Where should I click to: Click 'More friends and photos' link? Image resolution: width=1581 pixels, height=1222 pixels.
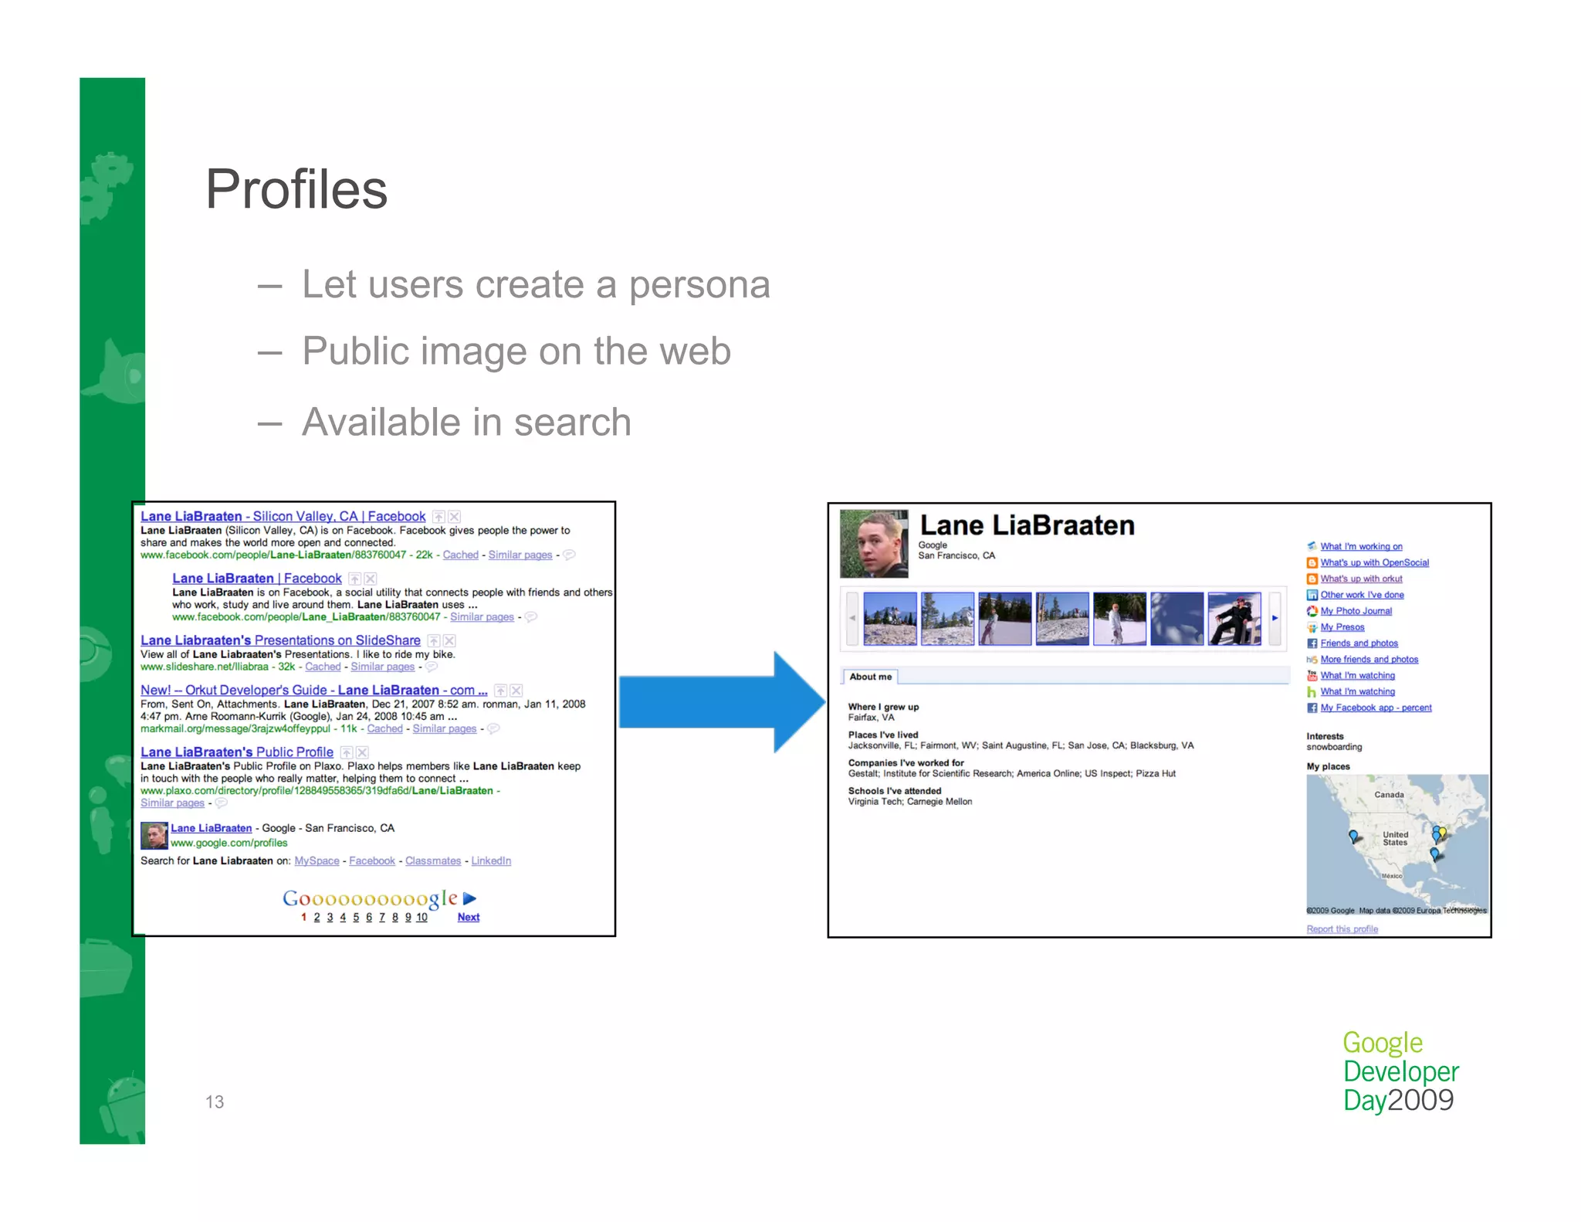tap(1369, 660)
